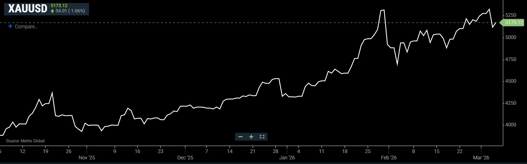This screenshot has width=527, height=164.
Task: Click the 4500 price axis label
Action: coord(511,81)
